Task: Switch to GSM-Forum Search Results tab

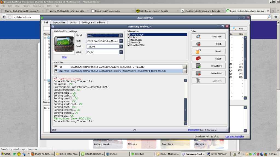Action: tap(157, 11)
